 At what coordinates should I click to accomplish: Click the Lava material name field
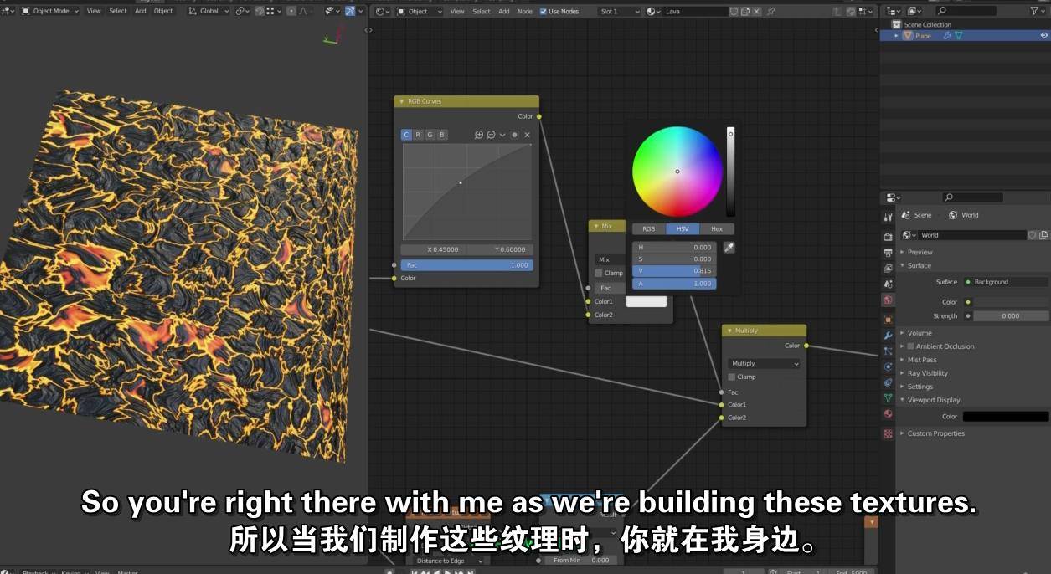(695, 12)
